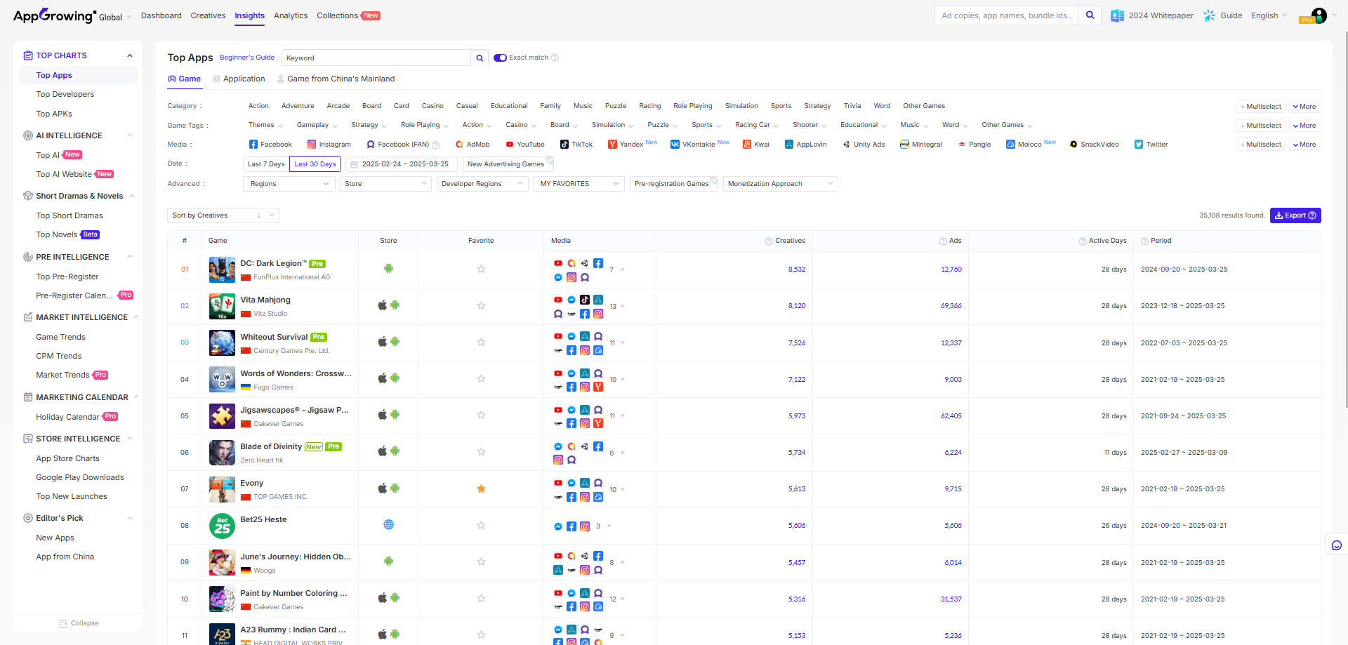Click the Facebook media filter icon
This screenshot has height=645, width=1348.
click(x=253, y=145)
